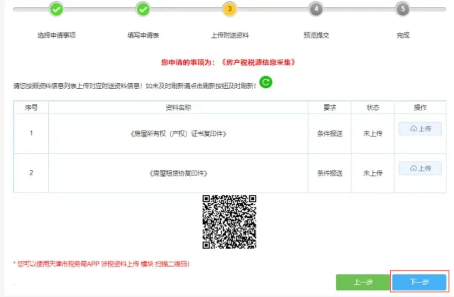
Task: Click 未上传 status in row 1
Action: (373, 134)
